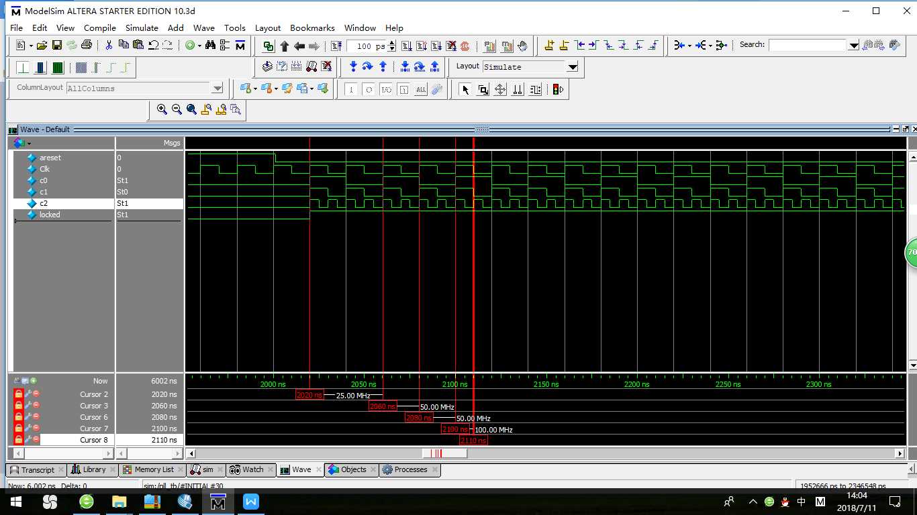Open the File menu
The width and height of the screenshot is (917, 515).
tap(16, 27)
